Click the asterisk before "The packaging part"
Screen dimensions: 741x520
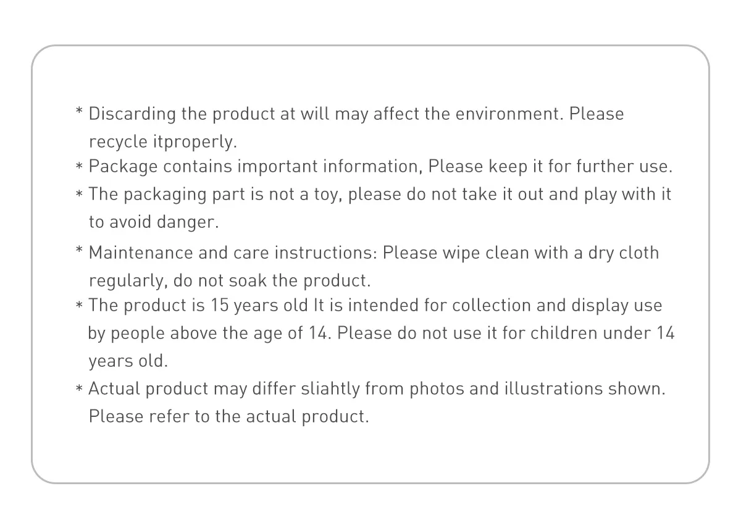click(x=79, y=195)
